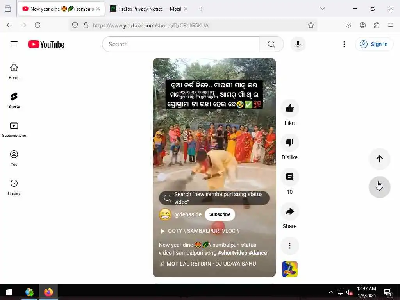This screenshot has width=400, height=300.
Task: Click the #shortvideo hashtag
Action: (232, 253)
